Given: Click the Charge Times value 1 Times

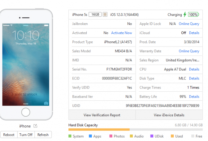Looking at the screenshot, I should [193, 88].
